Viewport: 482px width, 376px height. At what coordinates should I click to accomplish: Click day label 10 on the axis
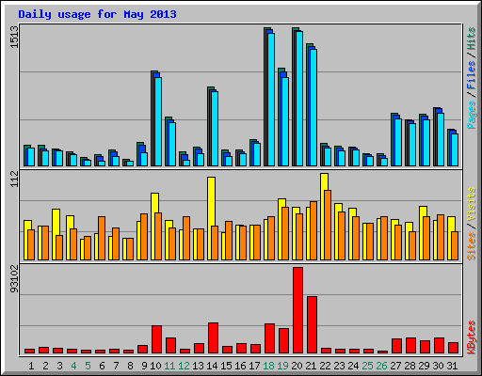(155, 366)
